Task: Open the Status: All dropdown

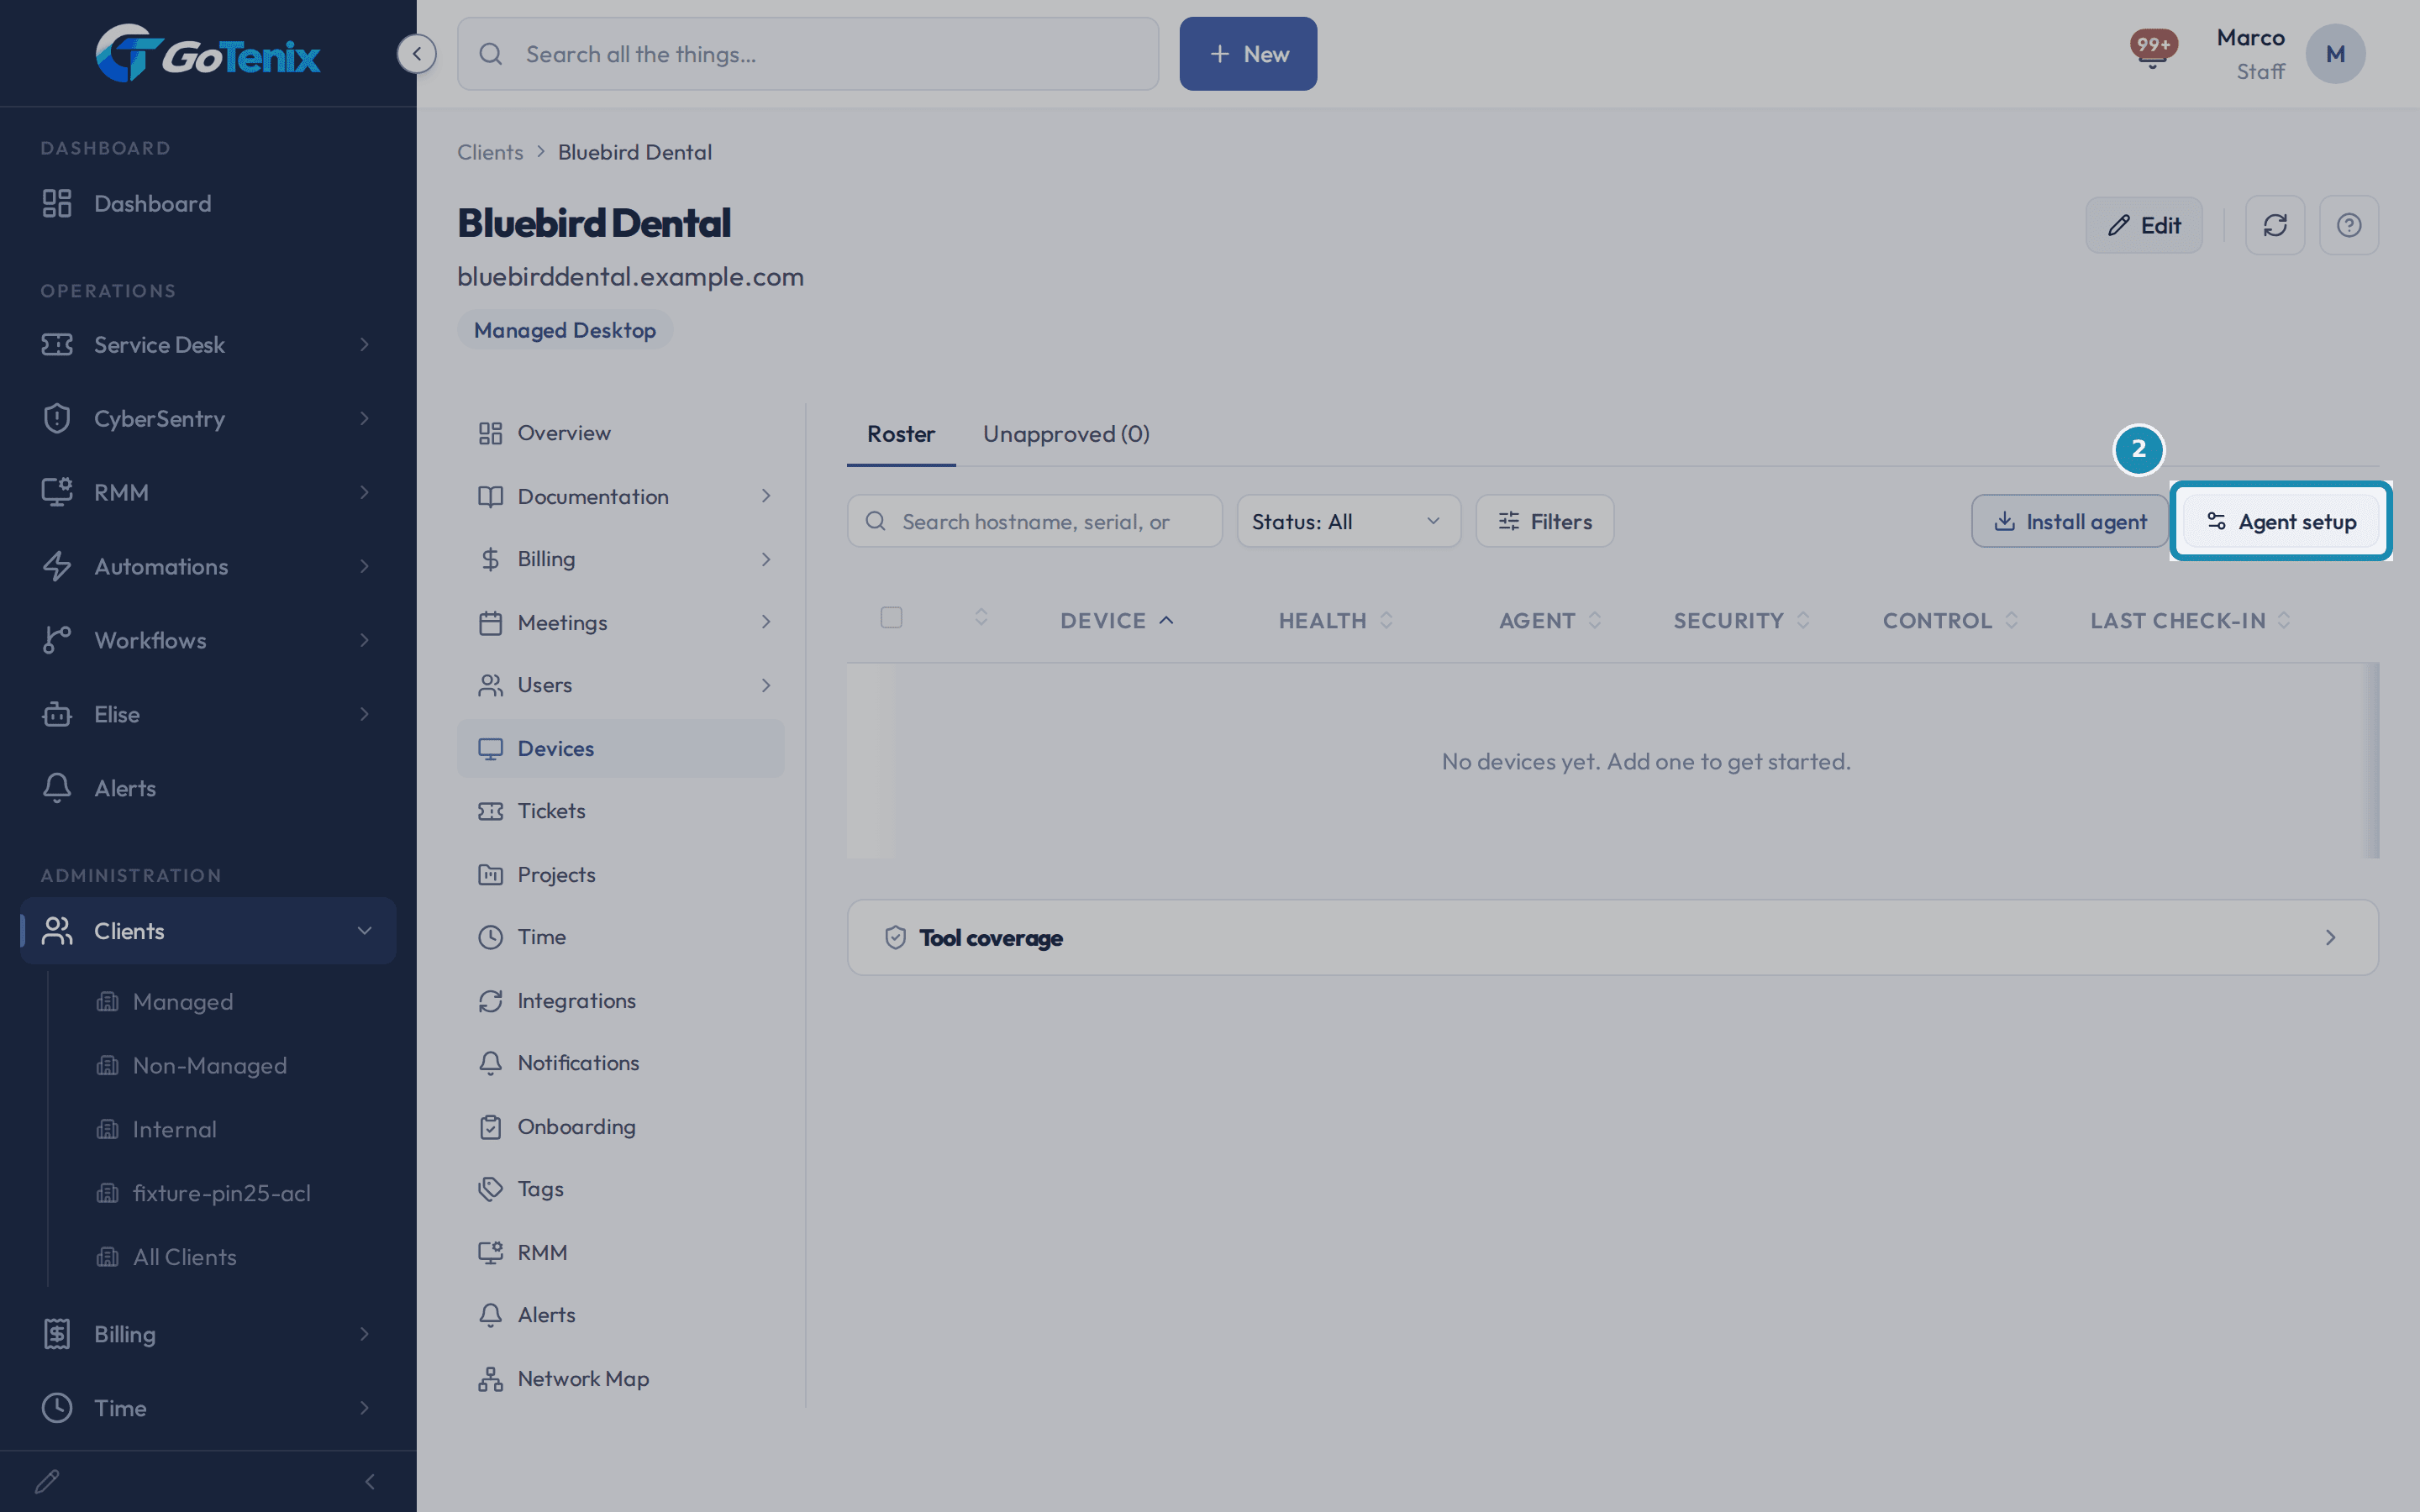Action: click(x=1348, y=521)
